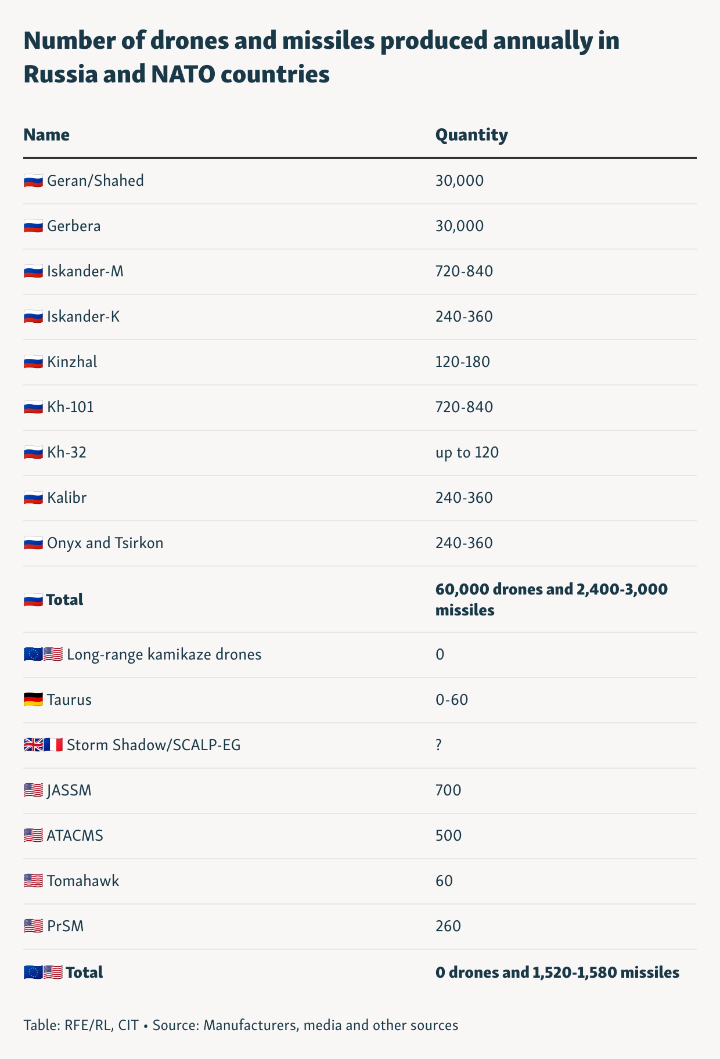Screen dimensions: 720x1059
Task: Click the 'up to 120' quantity value
Action: tap(467, 452)
